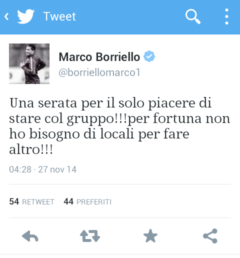Click the Marco Borriello display name
Image resolution: width=240 pixels, height=258 pixels.
(x=99, y=57)
